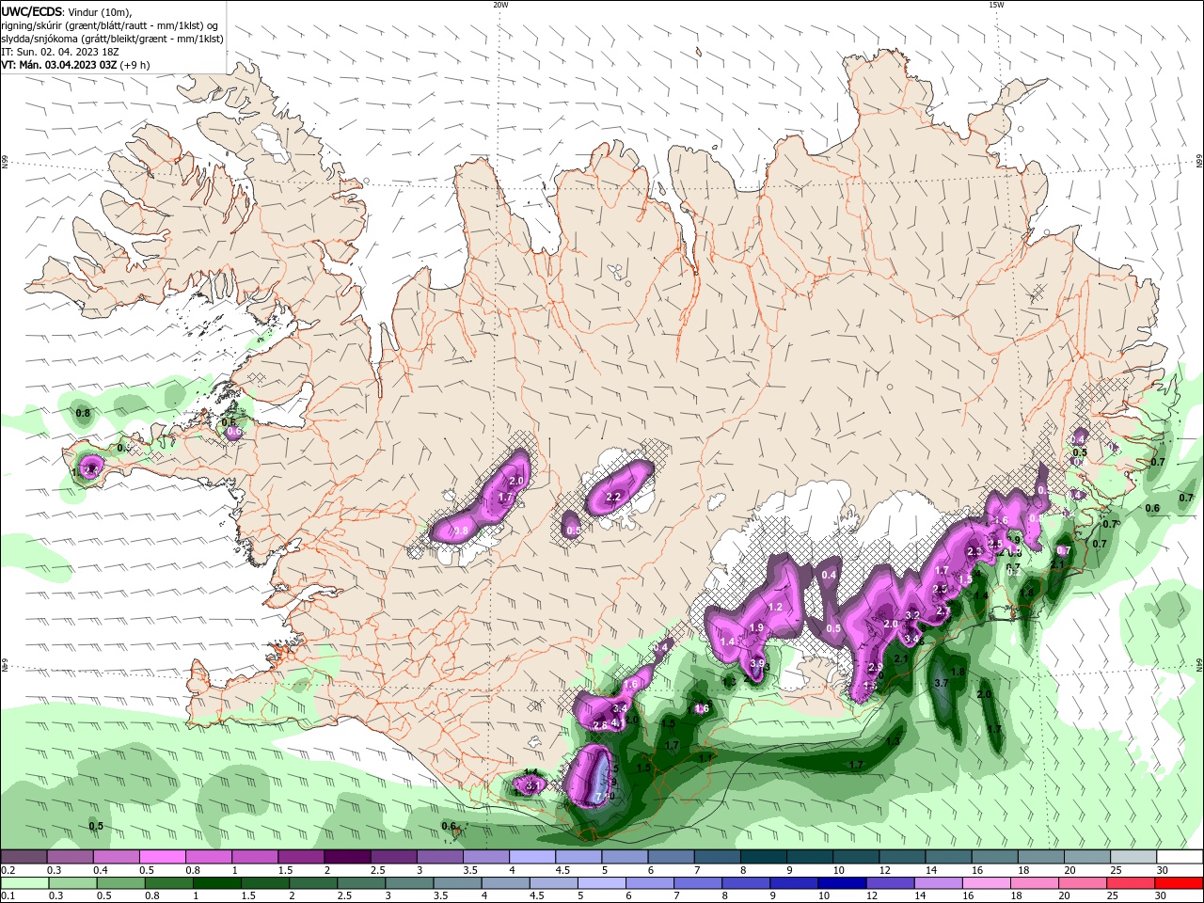This screenshot has height=903, width=1204.
Task: Select the dusky purple swatch above the 0.2 label
Action: 24,857
